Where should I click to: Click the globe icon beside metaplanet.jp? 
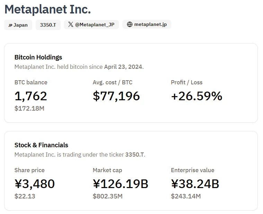pos(130,25)
